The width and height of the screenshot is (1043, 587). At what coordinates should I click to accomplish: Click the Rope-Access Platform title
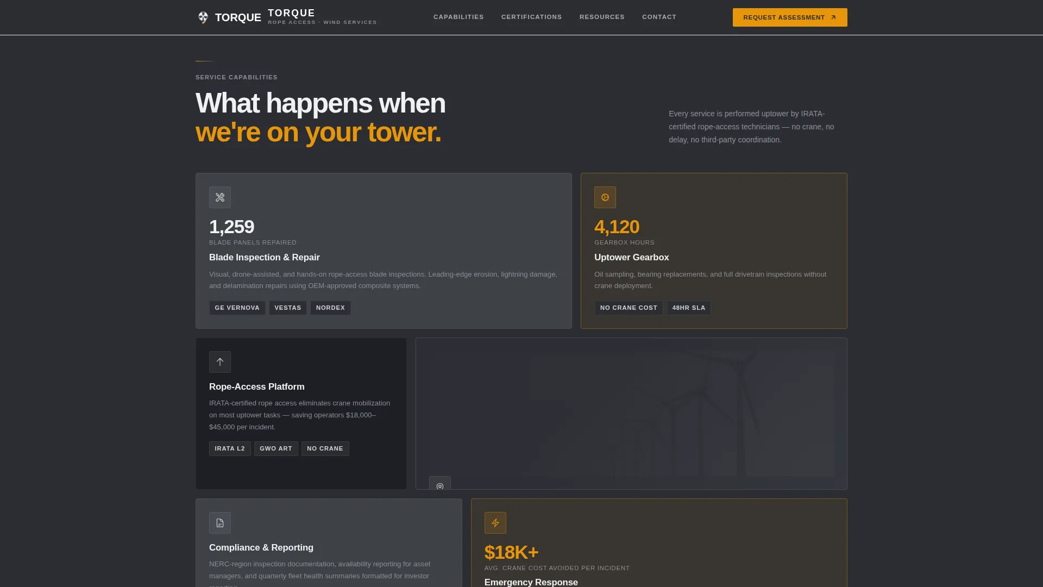(x=256, y=387)
